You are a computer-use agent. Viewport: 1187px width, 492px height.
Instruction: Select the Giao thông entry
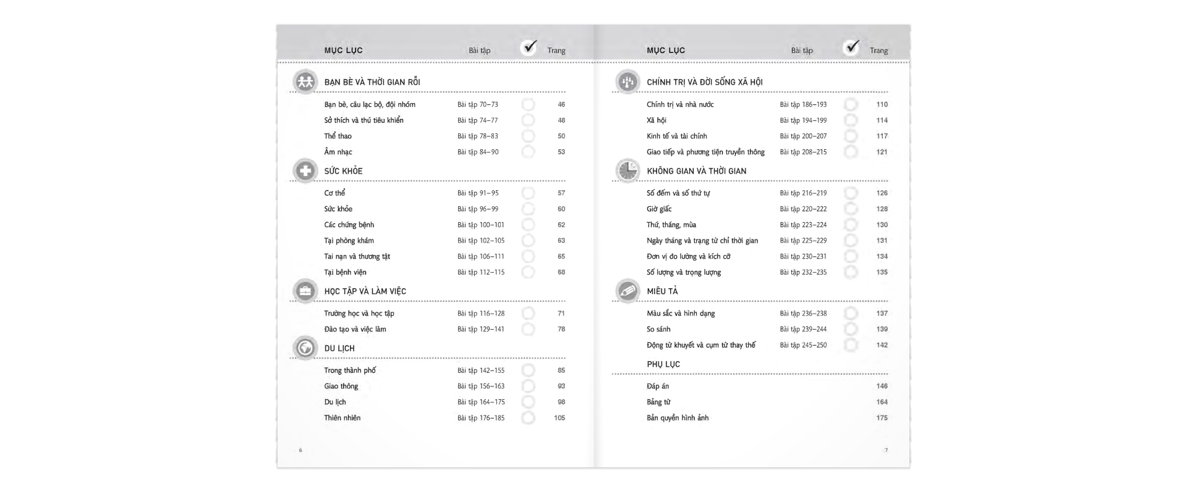[341, 386]
